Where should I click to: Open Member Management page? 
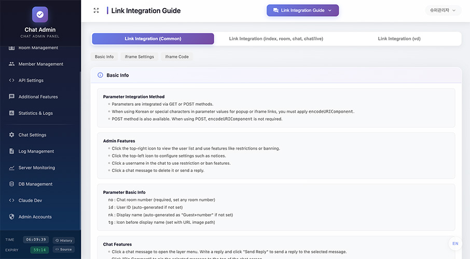[x=40, y=64]
